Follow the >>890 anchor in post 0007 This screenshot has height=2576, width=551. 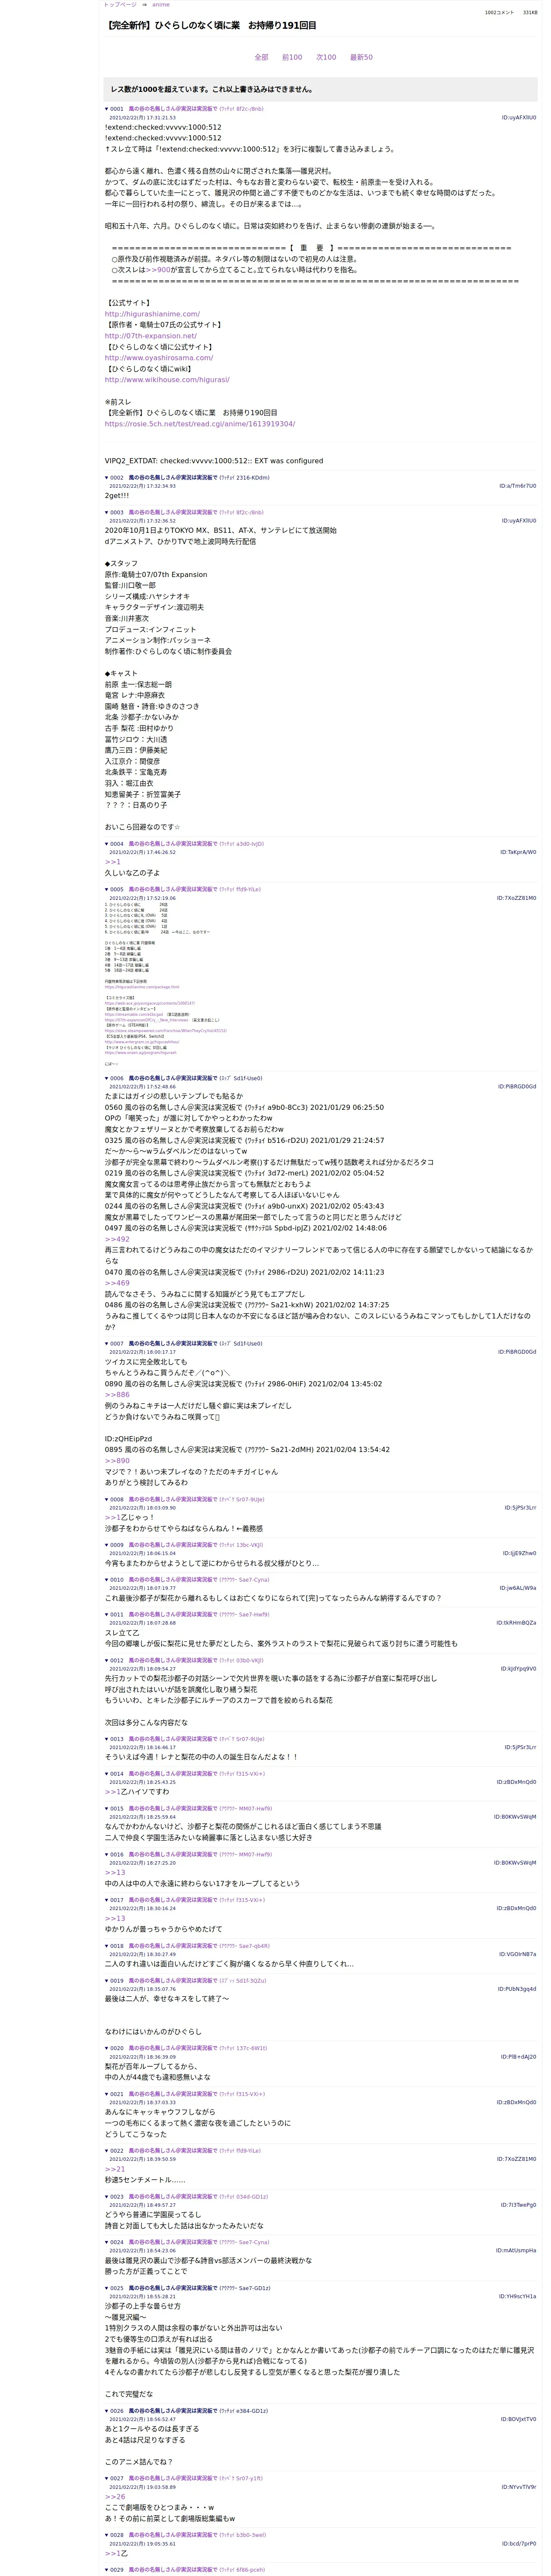[x=117, y=1461]
